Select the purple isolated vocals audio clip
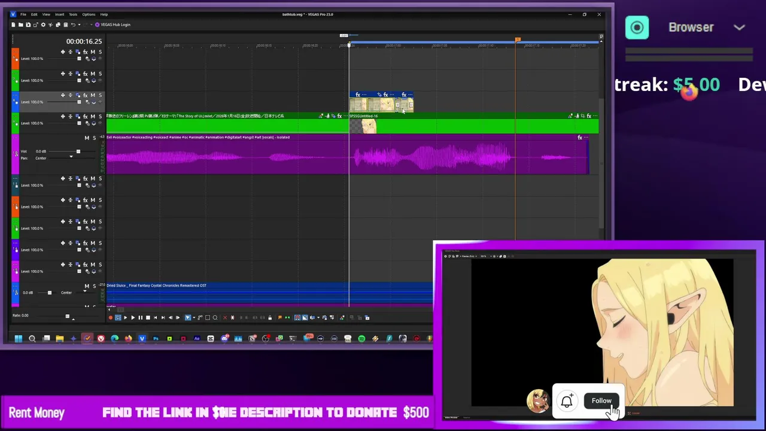Viewport: 766px width, 431px height. 348,154
